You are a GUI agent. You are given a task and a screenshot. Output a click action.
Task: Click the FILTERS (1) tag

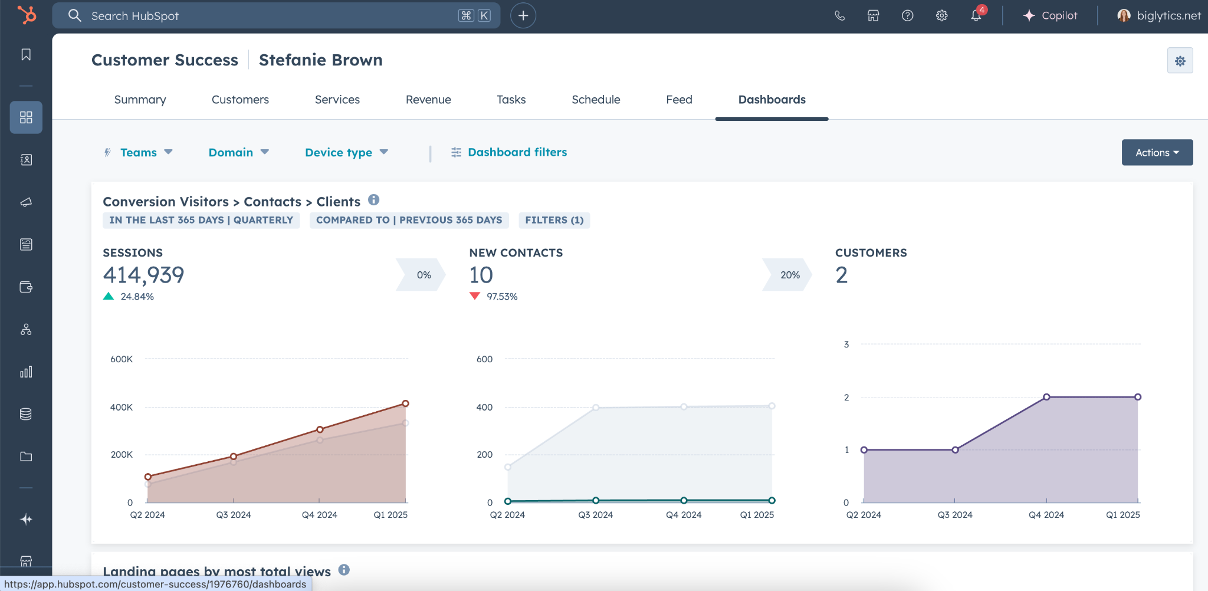click(x=554, y=220)
